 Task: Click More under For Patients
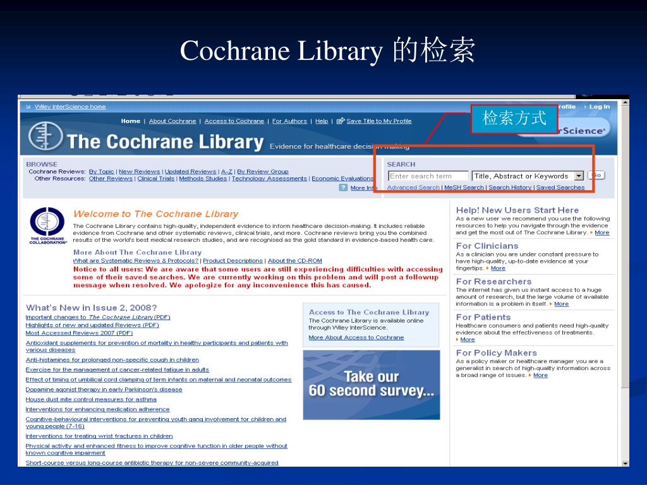(468, 339)
